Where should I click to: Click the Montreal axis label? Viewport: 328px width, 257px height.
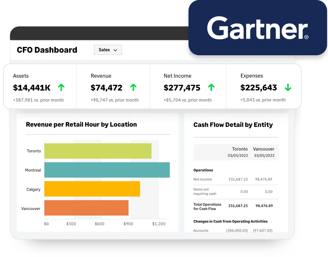[33, 170]
